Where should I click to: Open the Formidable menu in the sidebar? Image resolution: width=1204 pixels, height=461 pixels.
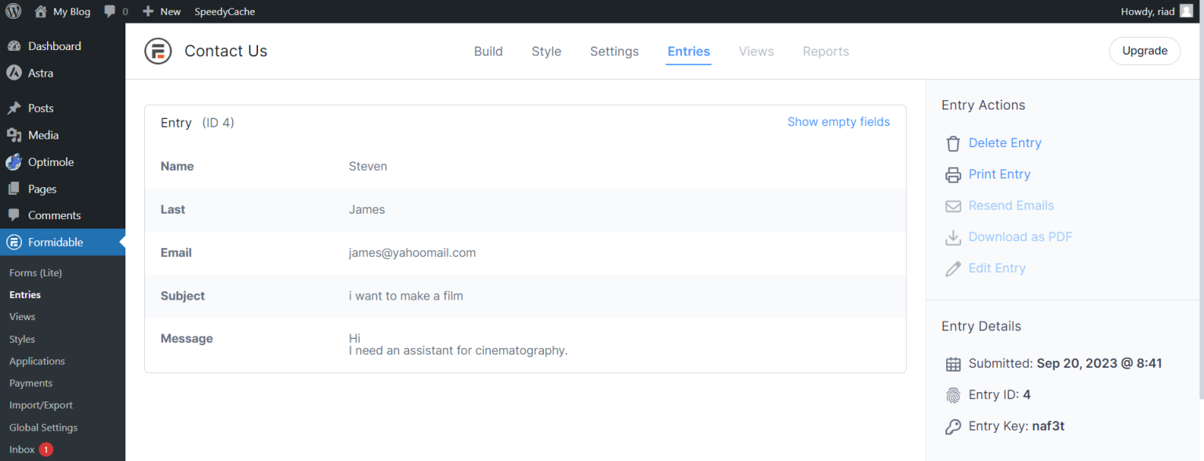point(55,242)
